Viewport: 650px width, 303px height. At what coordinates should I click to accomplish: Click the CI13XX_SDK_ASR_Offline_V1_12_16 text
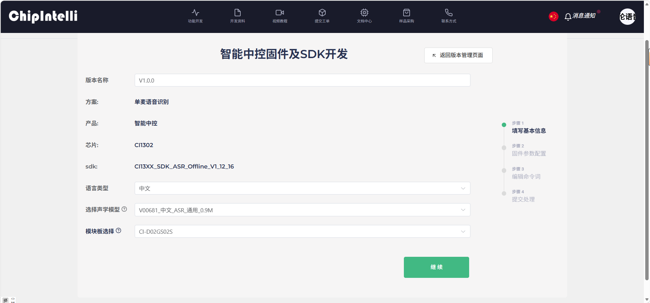pos(184,166)
